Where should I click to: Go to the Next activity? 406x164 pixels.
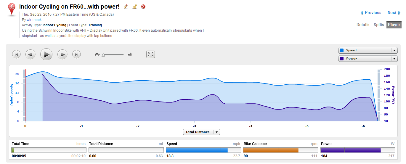pyautogui.click(x=392, y=12)
